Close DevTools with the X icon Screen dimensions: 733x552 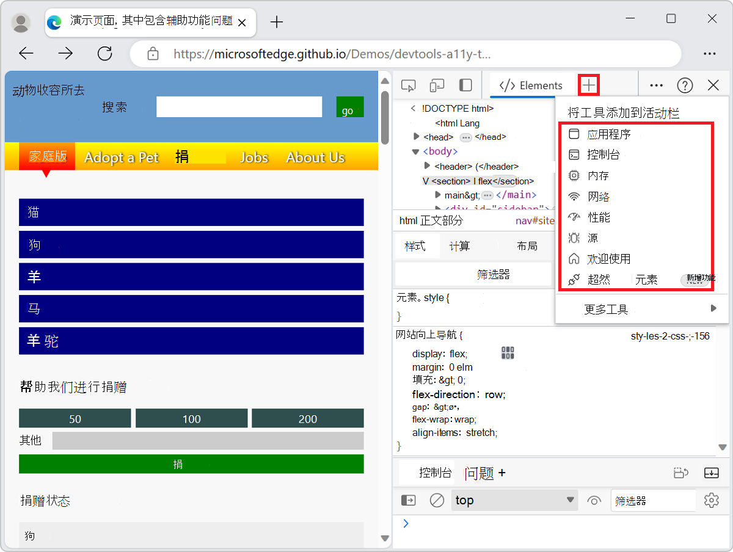tap(713, 85)
